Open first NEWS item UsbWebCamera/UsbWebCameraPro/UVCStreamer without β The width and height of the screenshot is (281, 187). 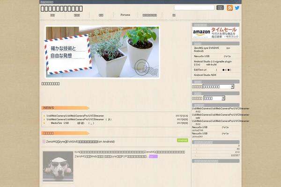pos(75,116)
